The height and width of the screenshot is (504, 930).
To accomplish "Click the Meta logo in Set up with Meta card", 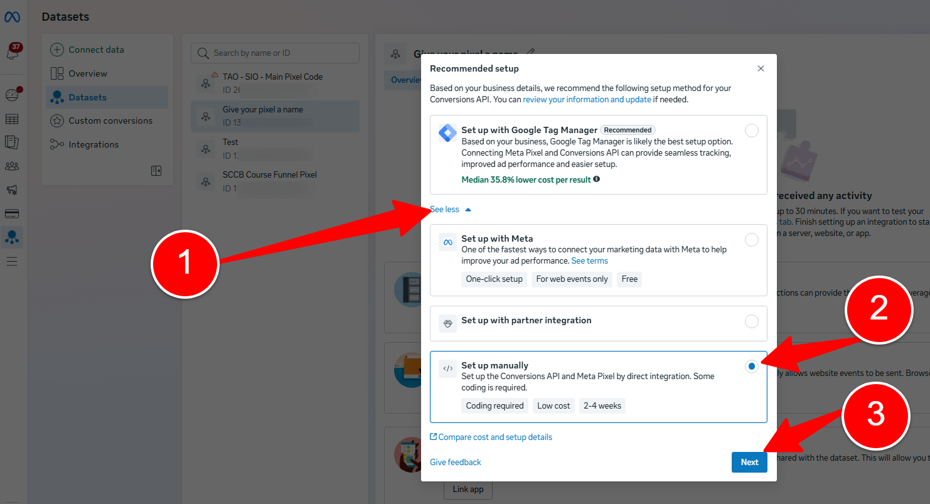I will pos(448,242).
